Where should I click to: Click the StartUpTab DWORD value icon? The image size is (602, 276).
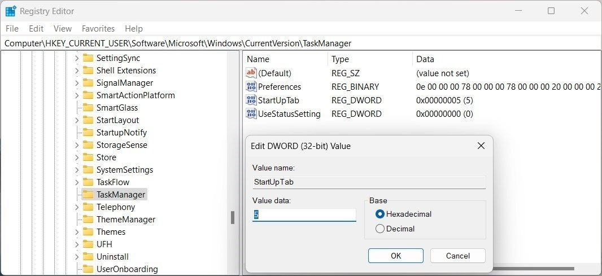251,100
